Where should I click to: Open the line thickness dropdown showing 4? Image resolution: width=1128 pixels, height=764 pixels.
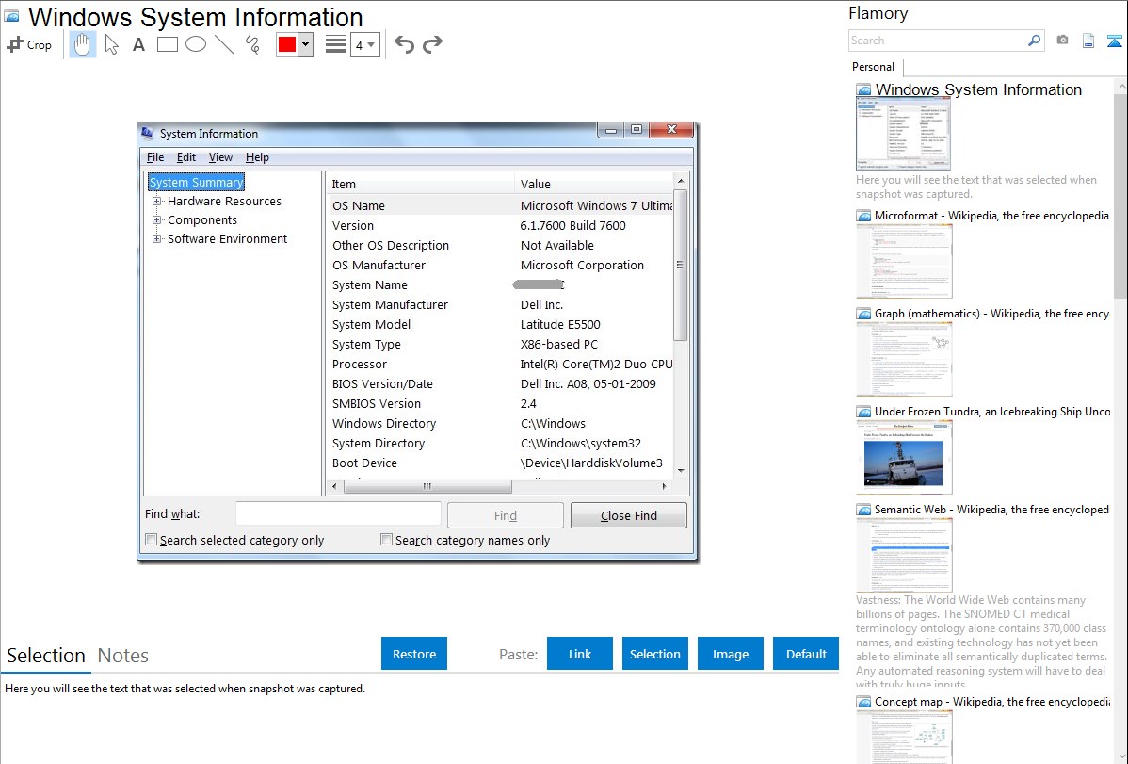click(x=364, y=44)
